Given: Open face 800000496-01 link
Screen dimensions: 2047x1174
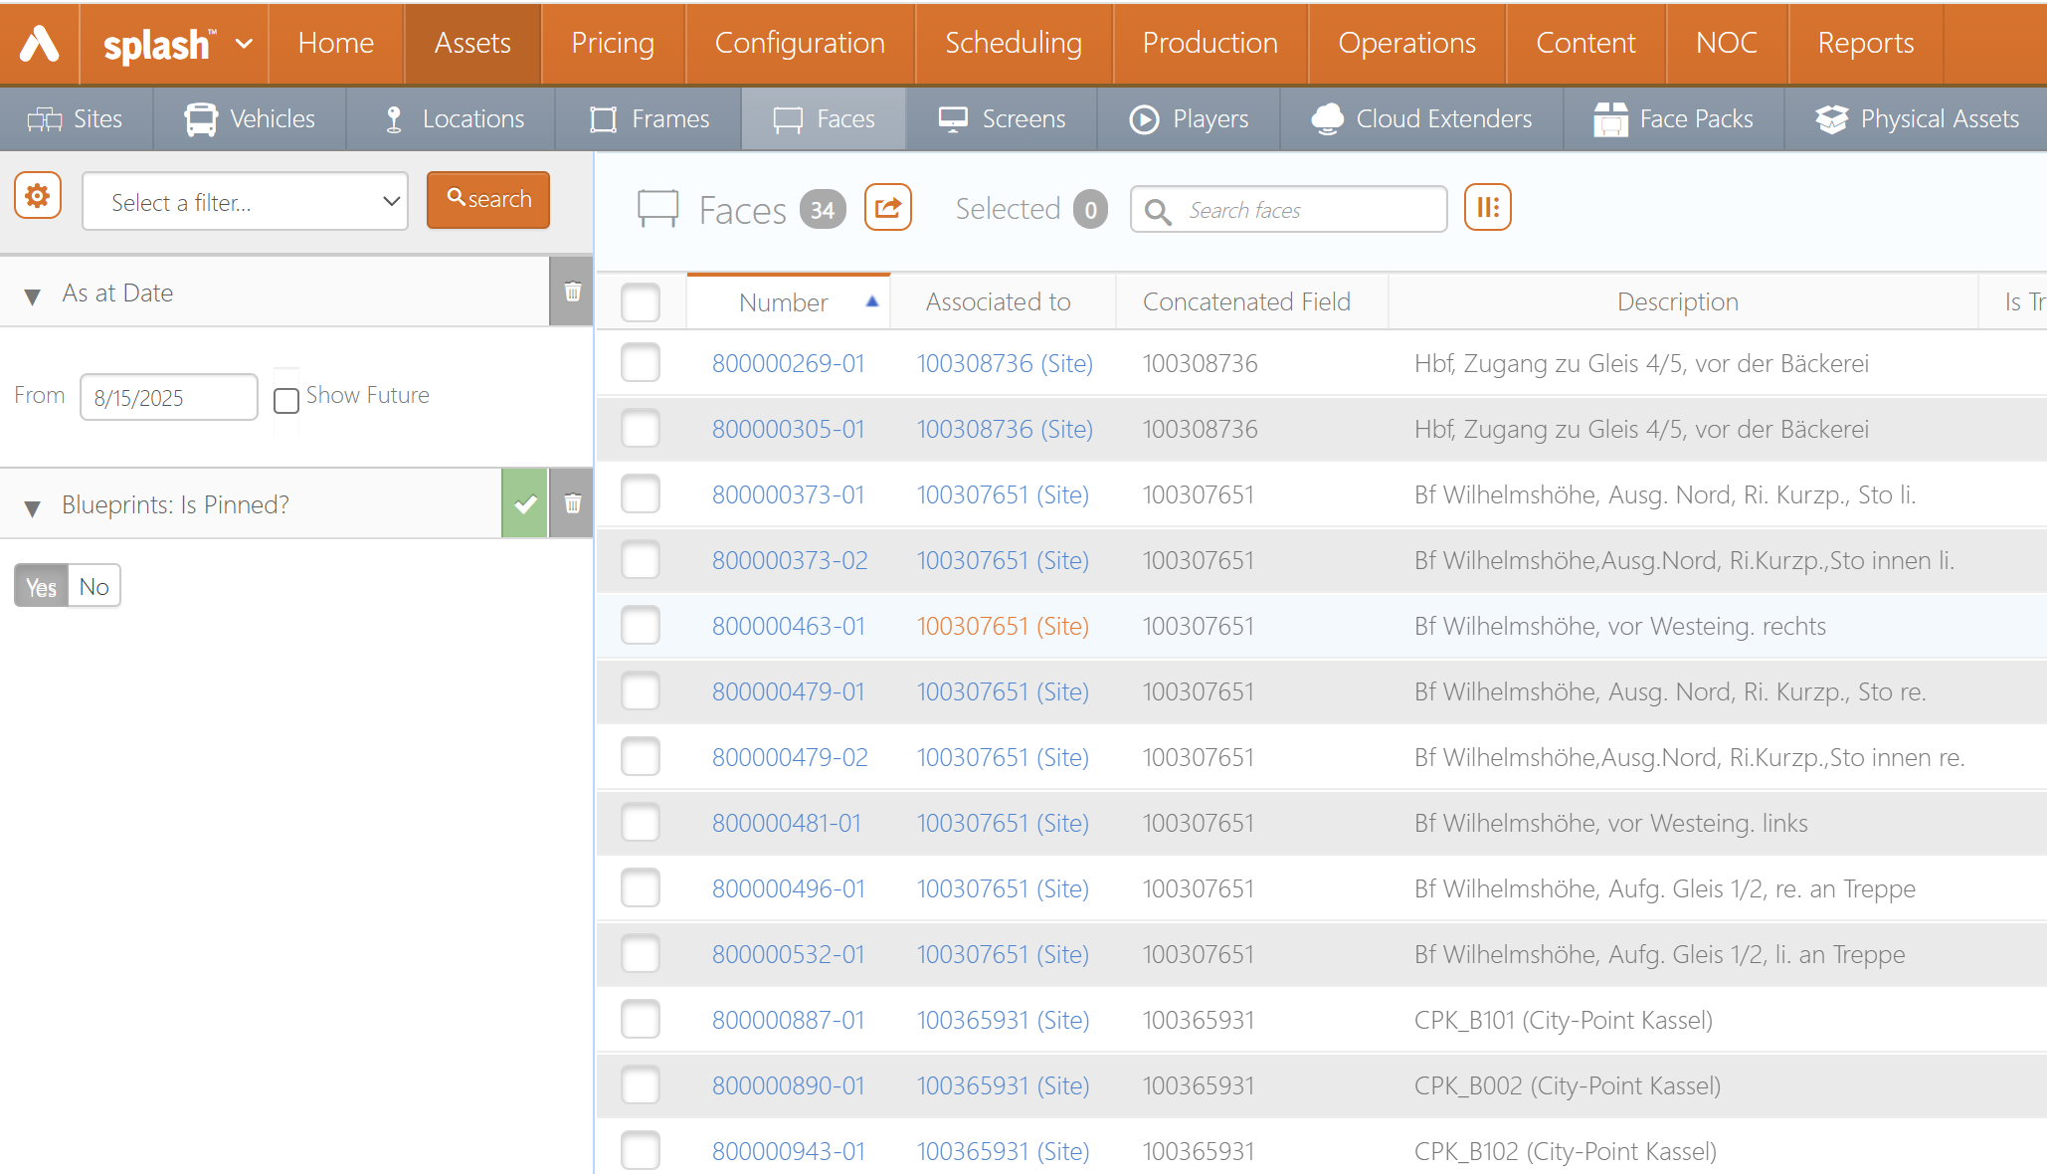Looking at the screenshot, I should (789, 888).
